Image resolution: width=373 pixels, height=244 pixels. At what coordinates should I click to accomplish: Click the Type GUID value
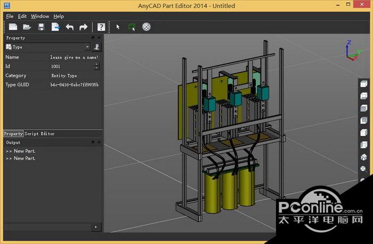(x=74, y=85)
